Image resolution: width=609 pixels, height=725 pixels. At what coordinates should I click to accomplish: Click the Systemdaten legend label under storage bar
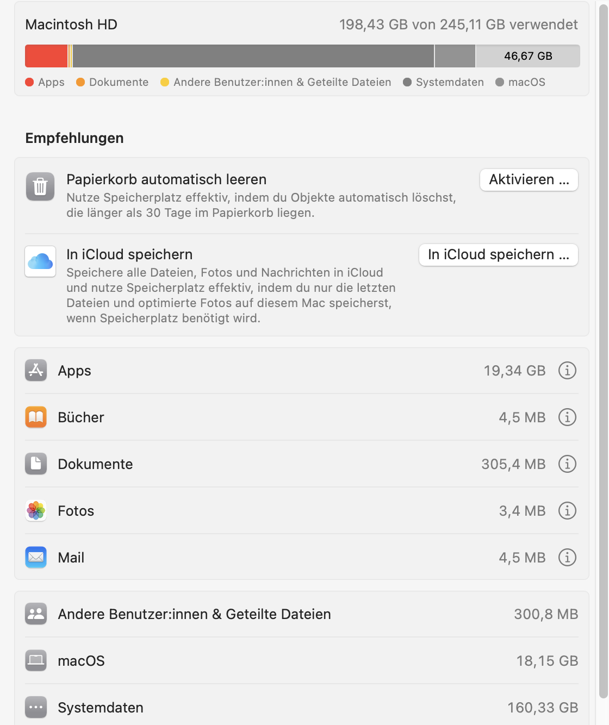pyautogui.click(x=450, y=82)
